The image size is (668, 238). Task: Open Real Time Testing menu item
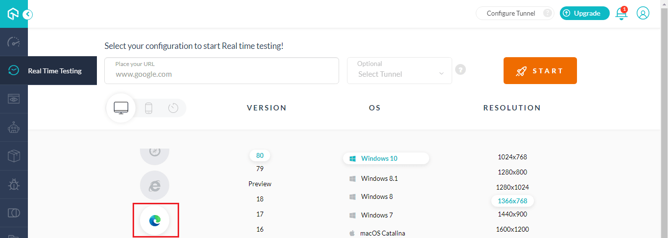tap(54, 71)
